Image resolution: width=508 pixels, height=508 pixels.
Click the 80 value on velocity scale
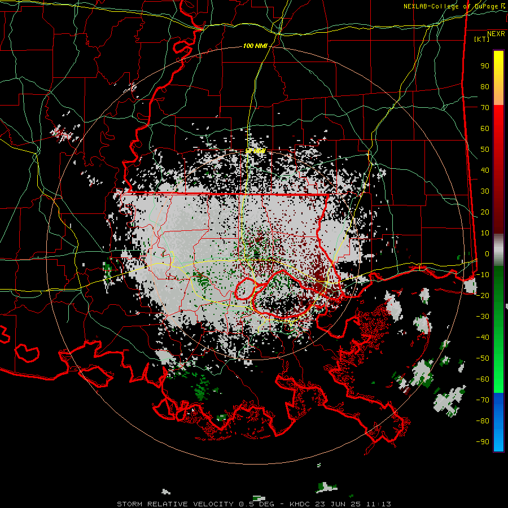click(x=485, y=86)
